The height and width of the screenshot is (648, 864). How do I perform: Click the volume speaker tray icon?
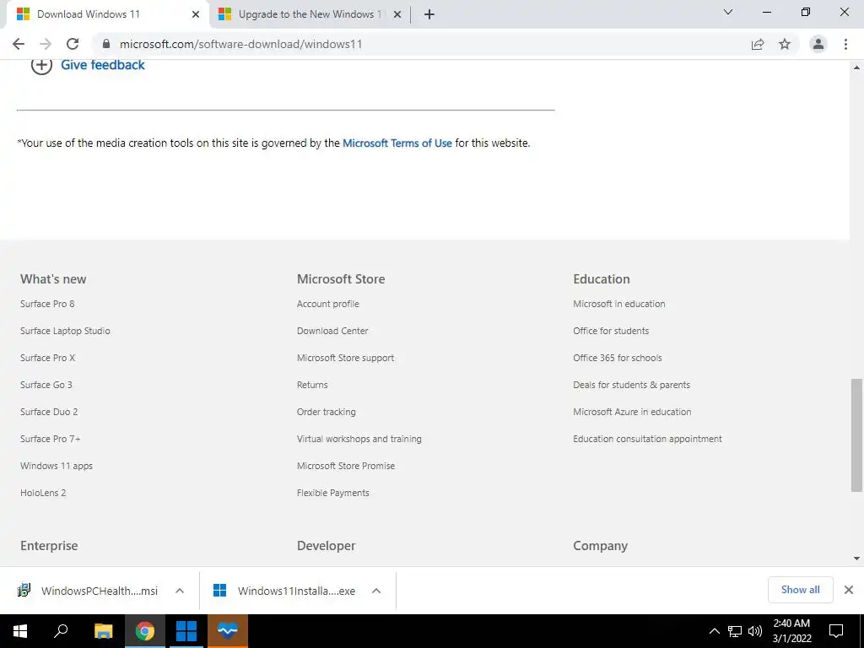755,631
